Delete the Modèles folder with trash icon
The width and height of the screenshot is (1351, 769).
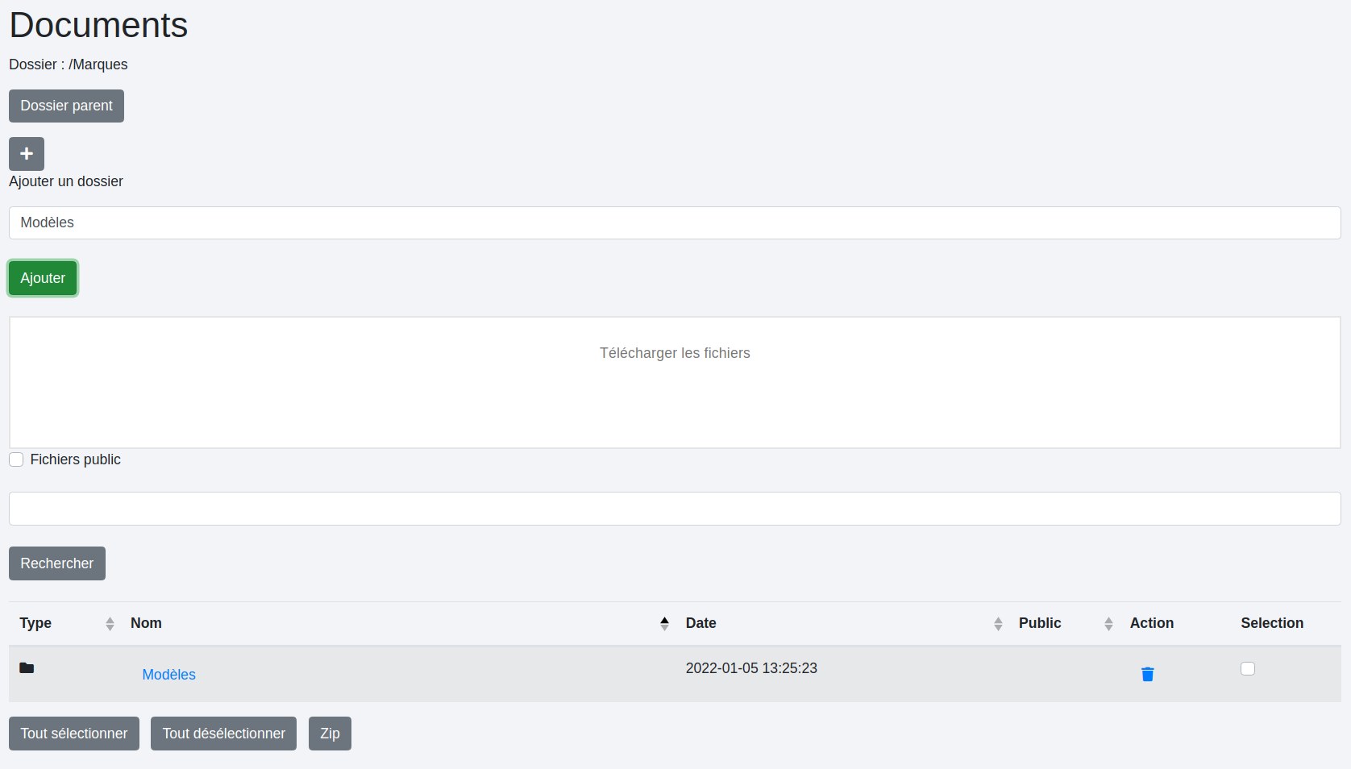coord(1147,674)
